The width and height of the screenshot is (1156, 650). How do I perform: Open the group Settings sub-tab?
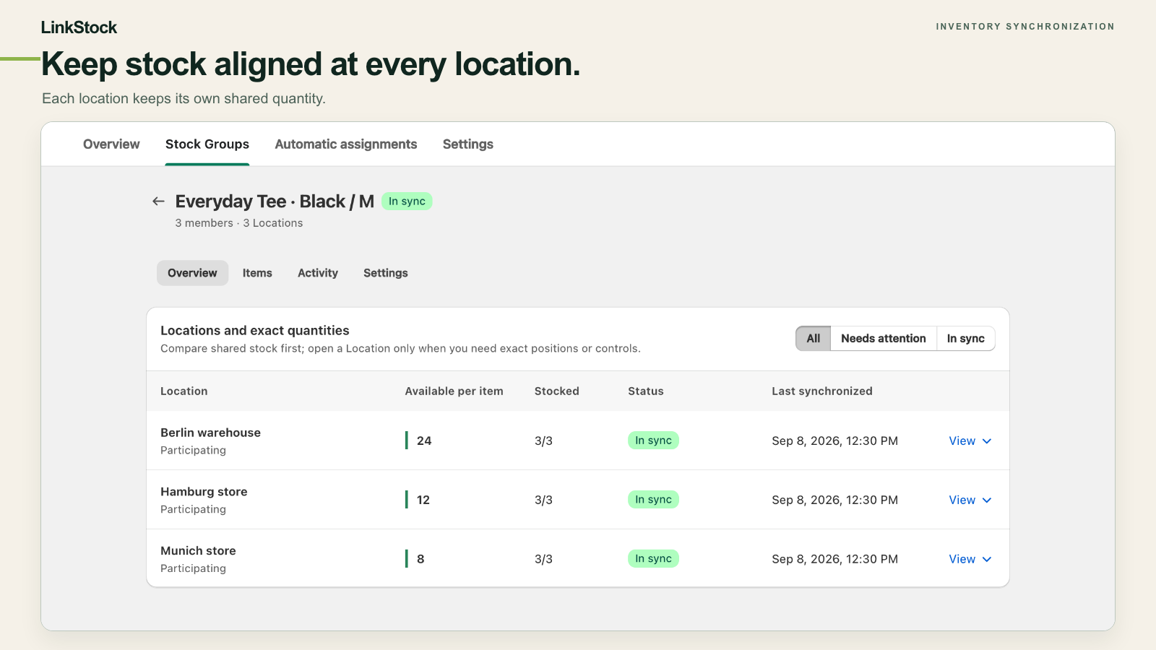click(386, 273)
